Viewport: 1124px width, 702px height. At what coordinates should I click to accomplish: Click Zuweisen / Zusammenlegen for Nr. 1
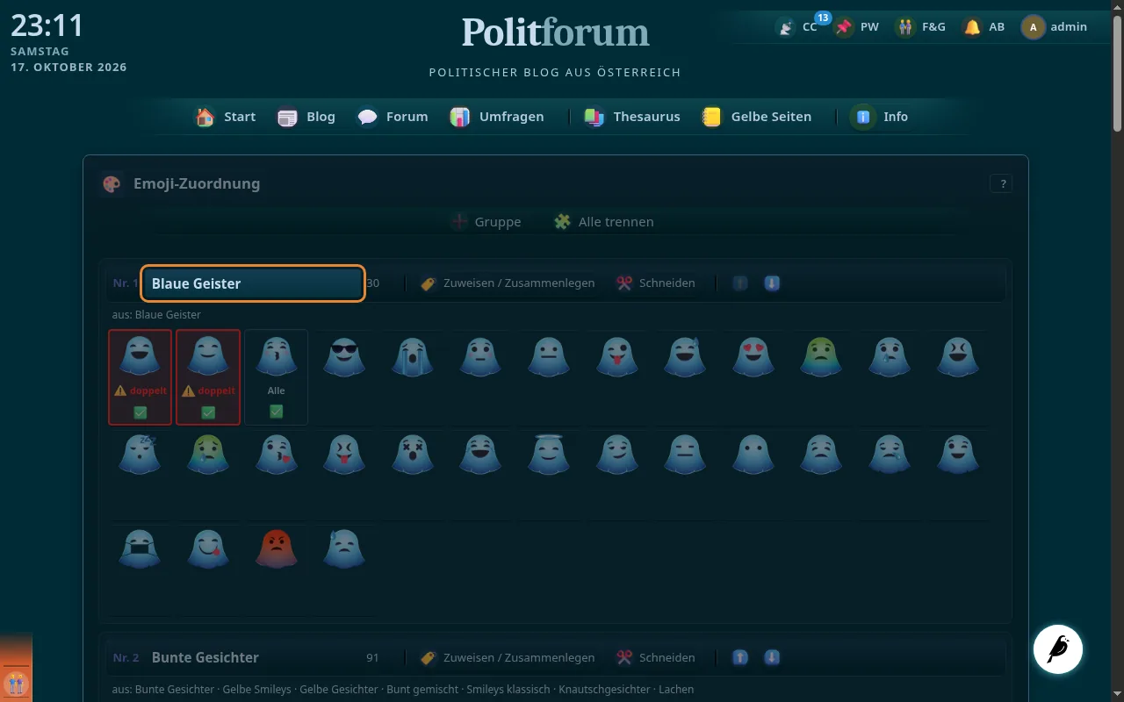(x=508, y=283)
